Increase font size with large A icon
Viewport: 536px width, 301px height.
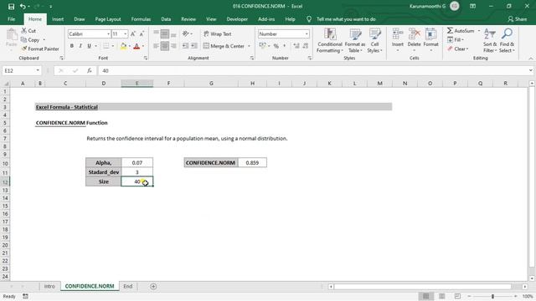click(133, 33)
